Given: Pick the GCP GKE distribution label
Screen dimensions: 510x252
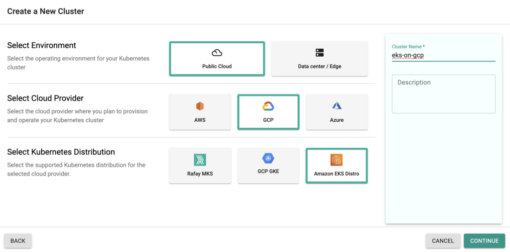Looking at the screenshot, I should point(268,171).
